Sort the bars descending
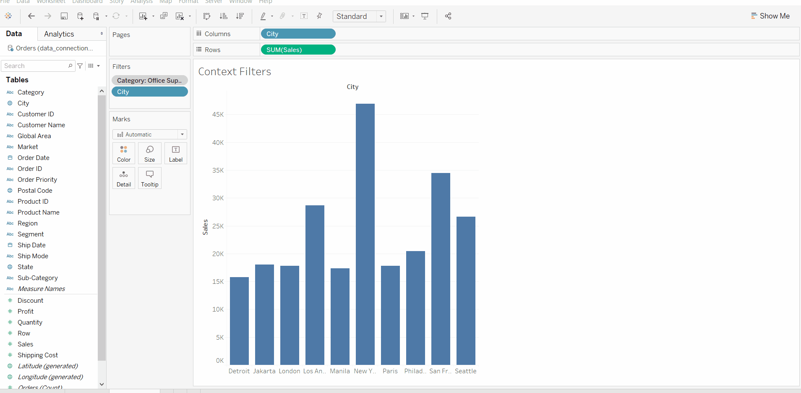Viewport: 801px width, 393px height. point(240,16)
